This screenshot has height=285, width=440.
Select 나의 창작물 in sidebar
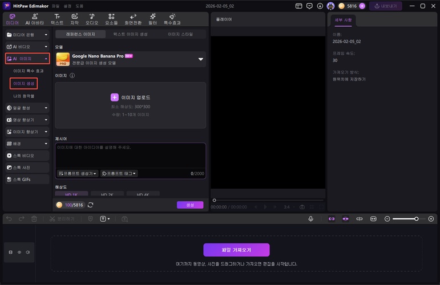click(x=23, y=96)
